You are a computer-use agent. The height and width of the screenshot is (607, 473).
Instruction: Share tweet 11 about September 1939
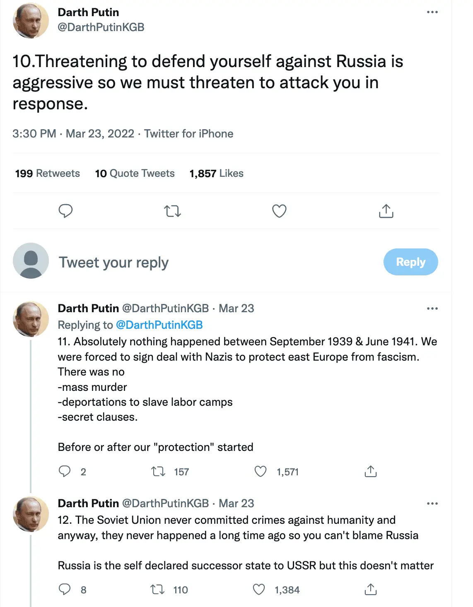click(x=370, y=471)
